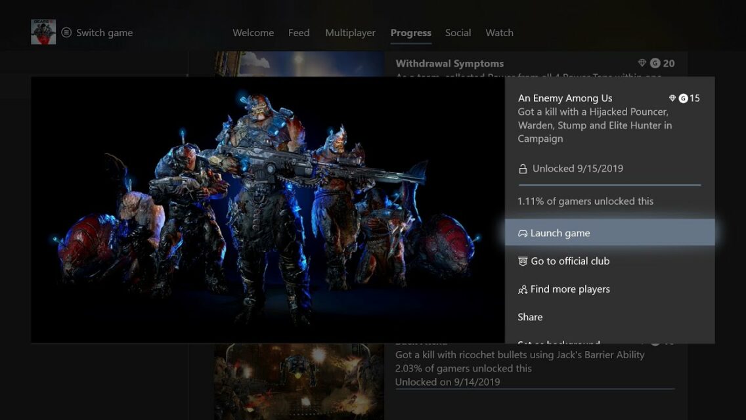This screenshot has width=746, height=420.
Task: Click the Gamerscore value 20
Action: [x=669, y=63]
